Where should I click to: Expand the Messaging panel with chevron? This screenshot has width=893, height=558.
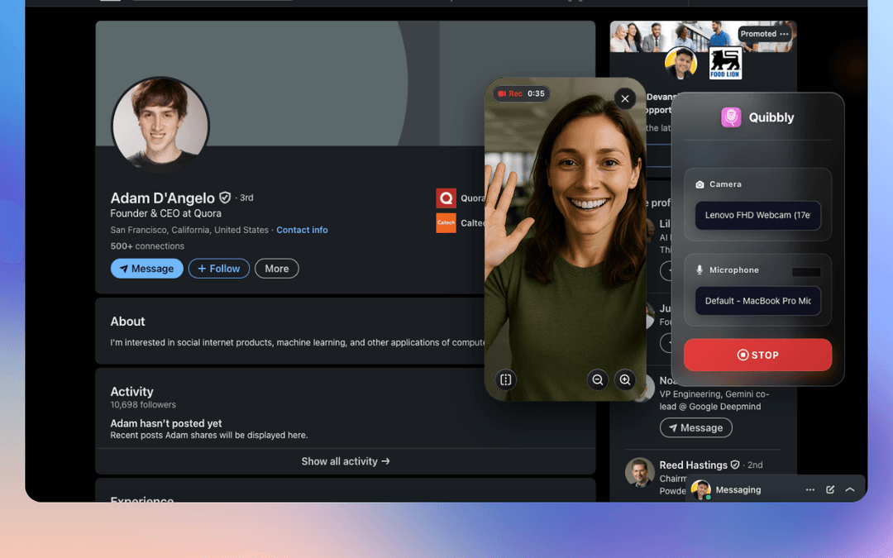(850, 489)
